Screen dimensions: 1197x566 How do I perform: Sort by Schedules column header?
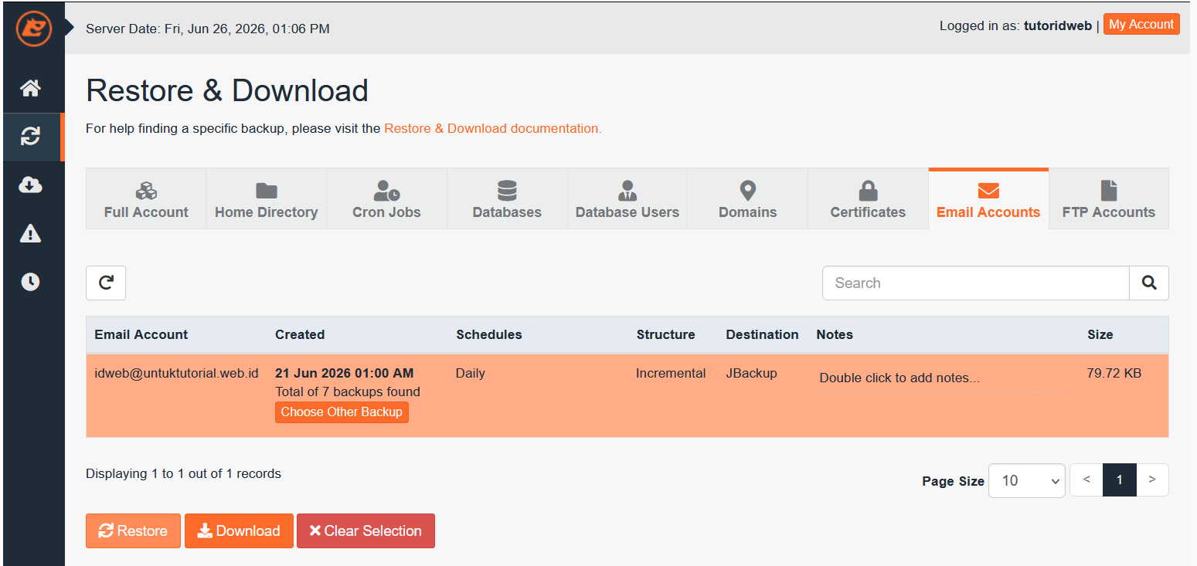[x=489, y=334]
